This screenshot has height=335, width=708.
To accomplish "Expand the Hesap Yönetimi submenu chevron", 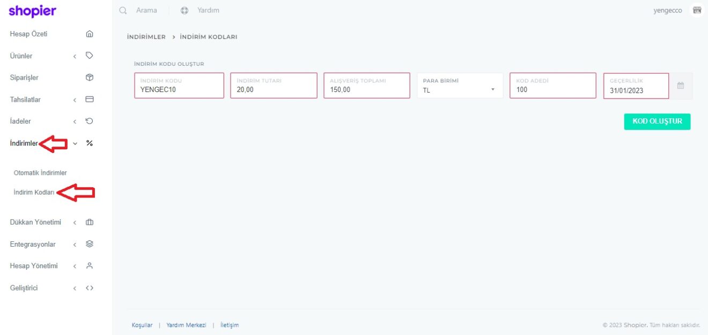I will [75, 267].
